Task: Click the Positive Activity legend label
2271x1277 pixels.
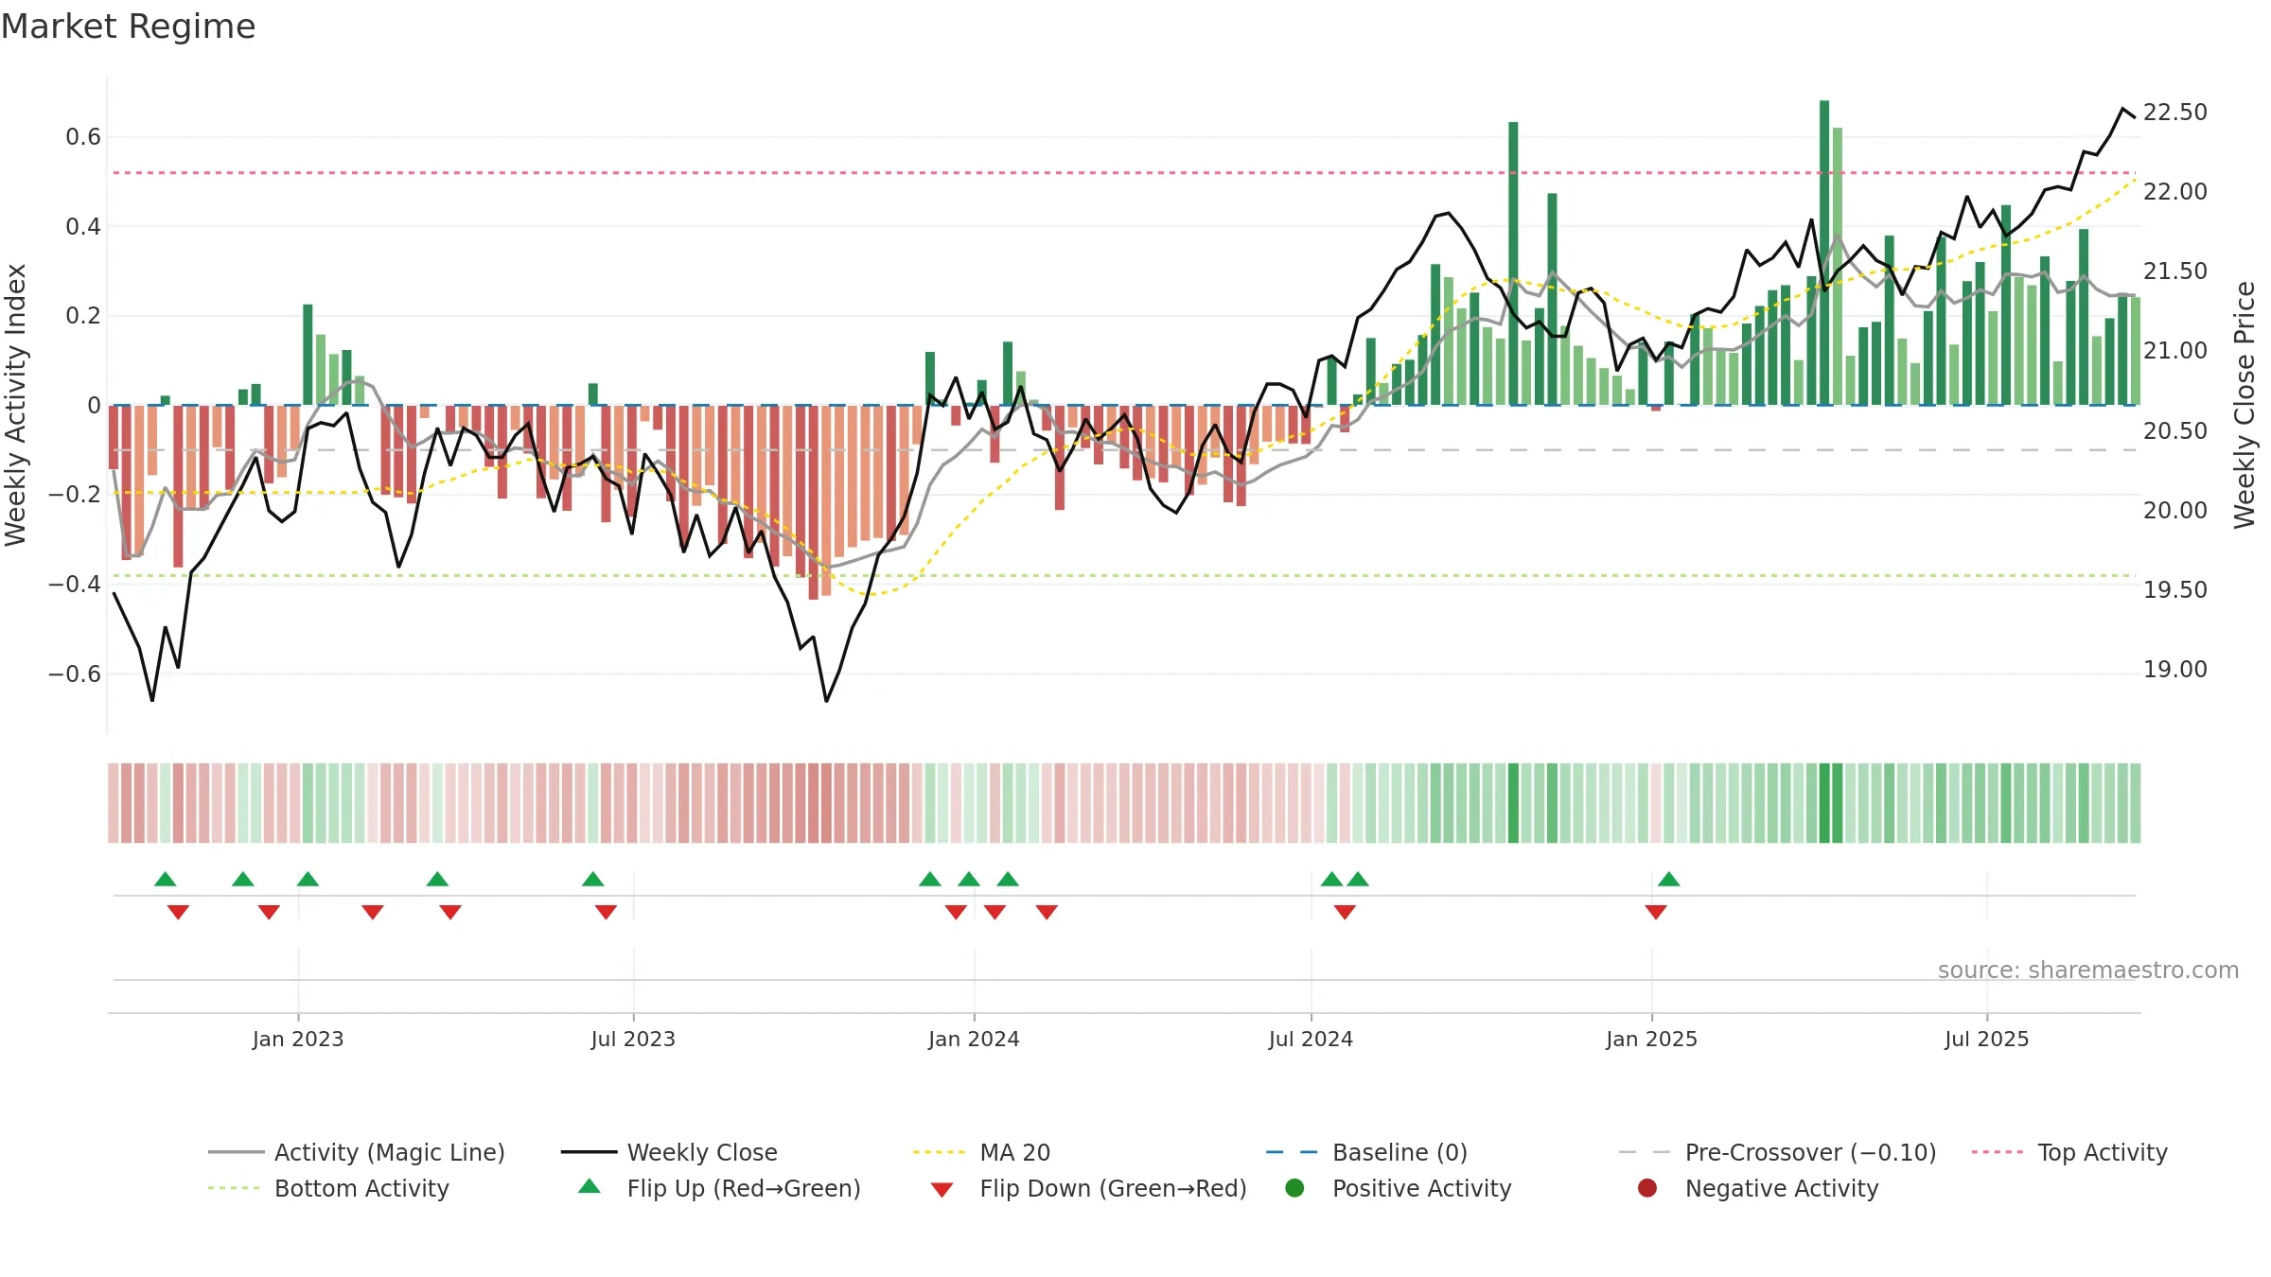Action: coord(1422,1188)
